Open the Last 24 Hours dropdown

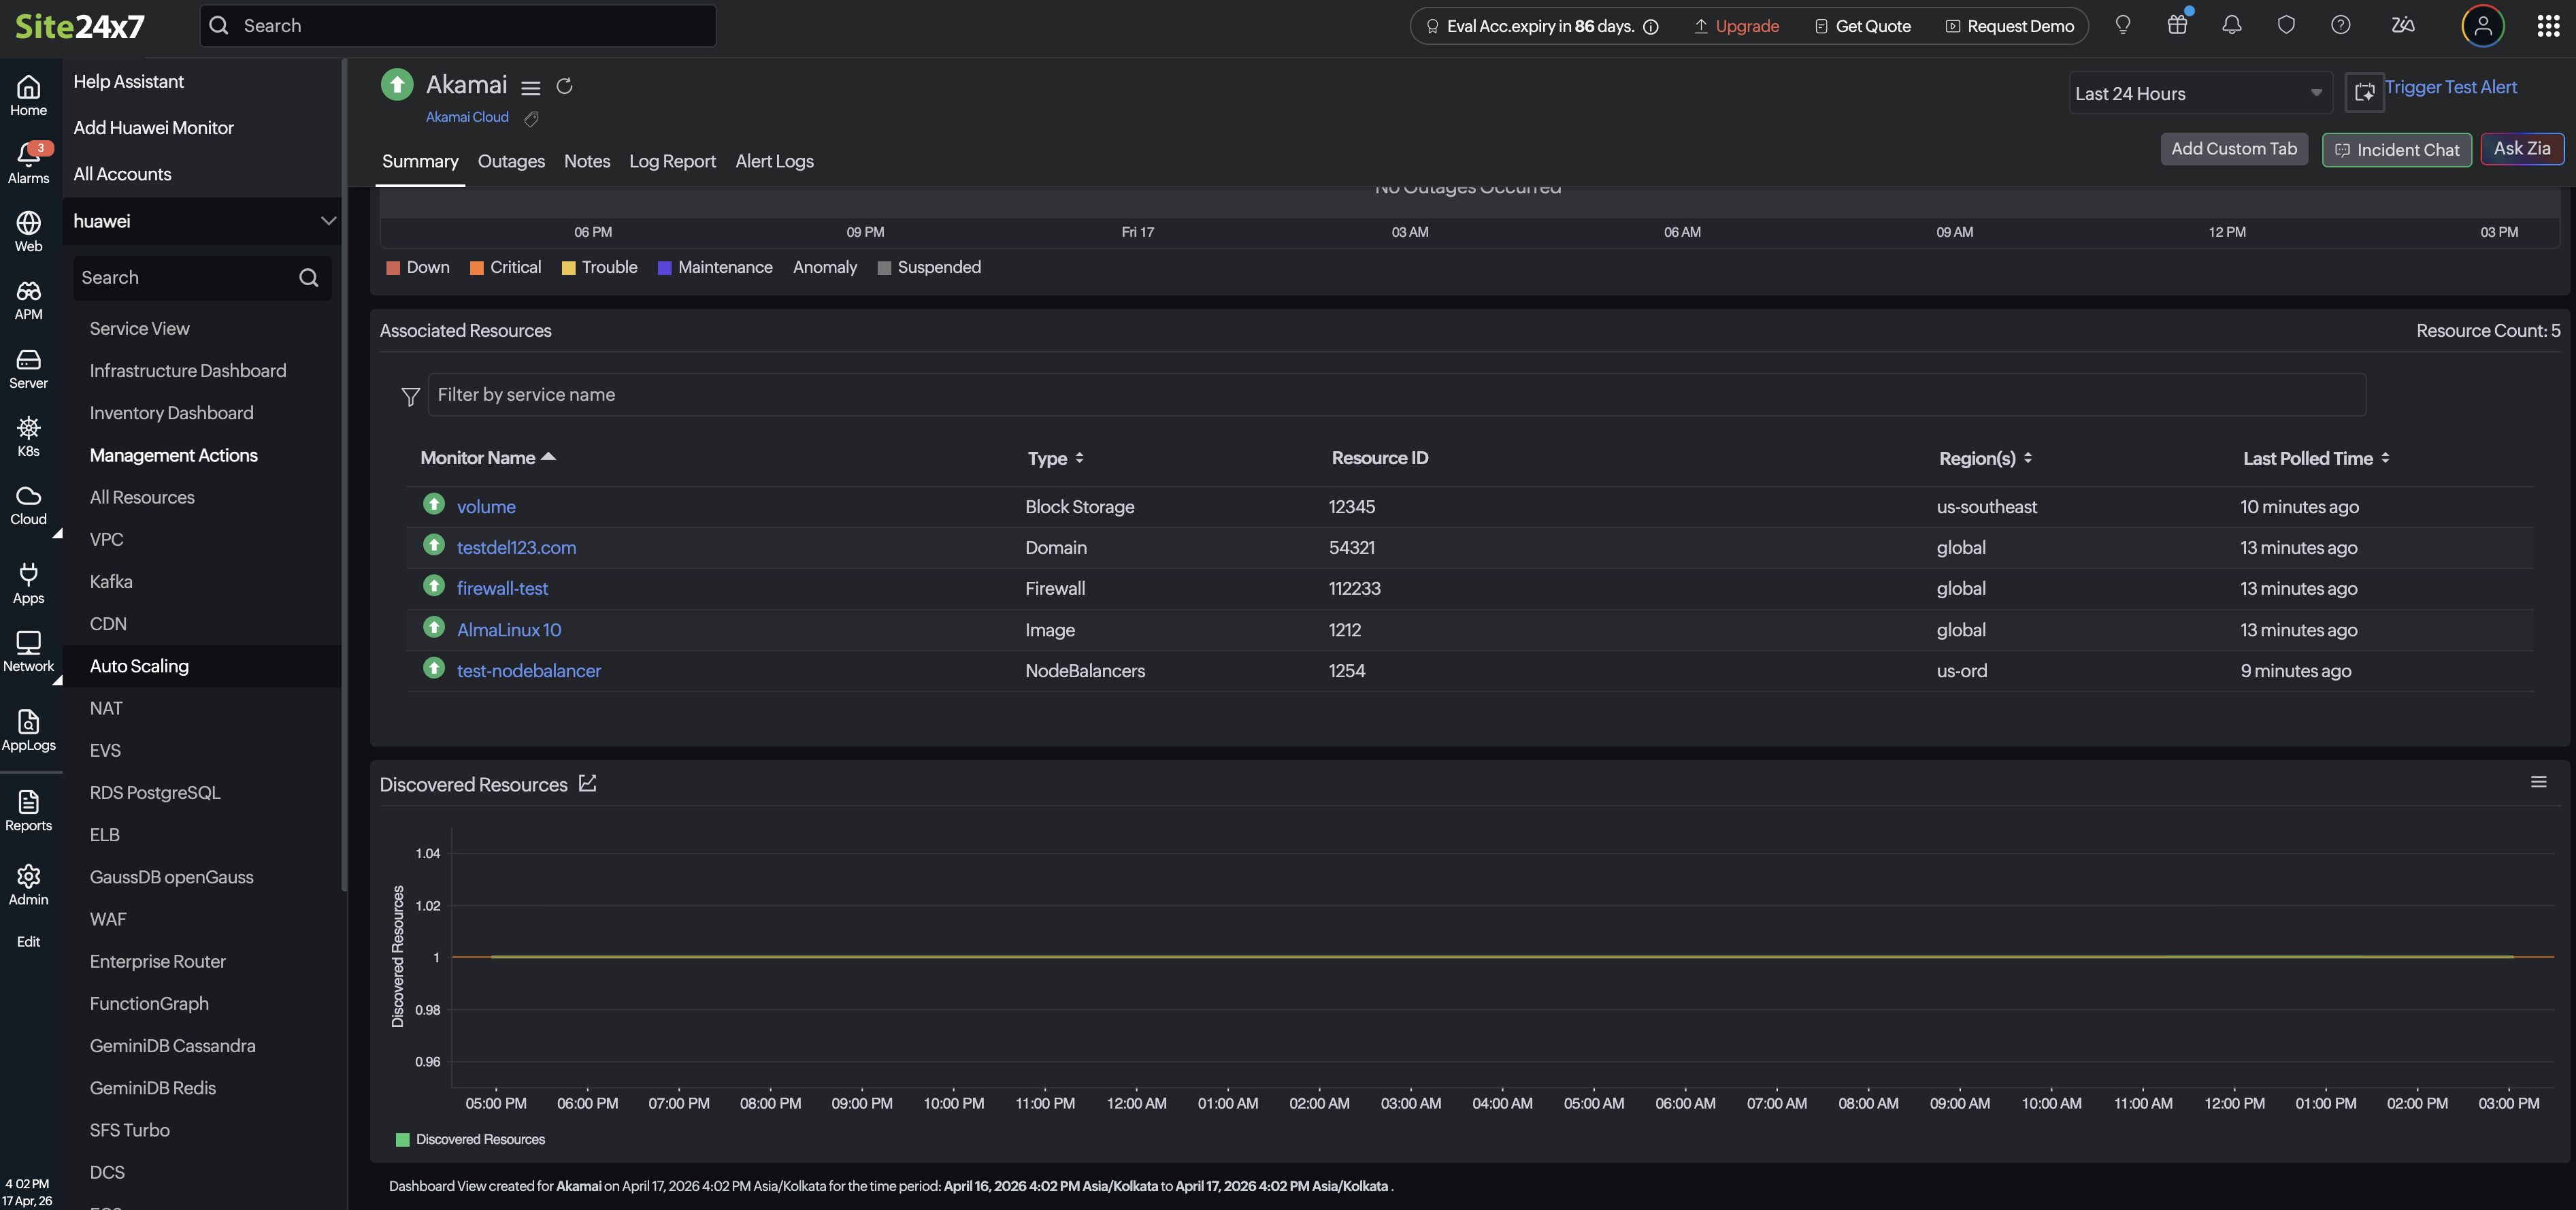(x=2198, y=93)
